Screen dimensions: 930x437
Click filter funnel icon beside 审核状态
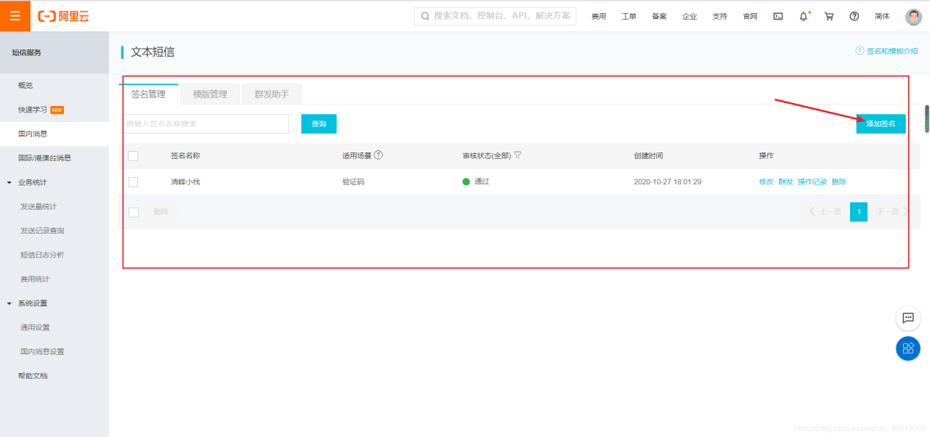click(x=518, y=155)
